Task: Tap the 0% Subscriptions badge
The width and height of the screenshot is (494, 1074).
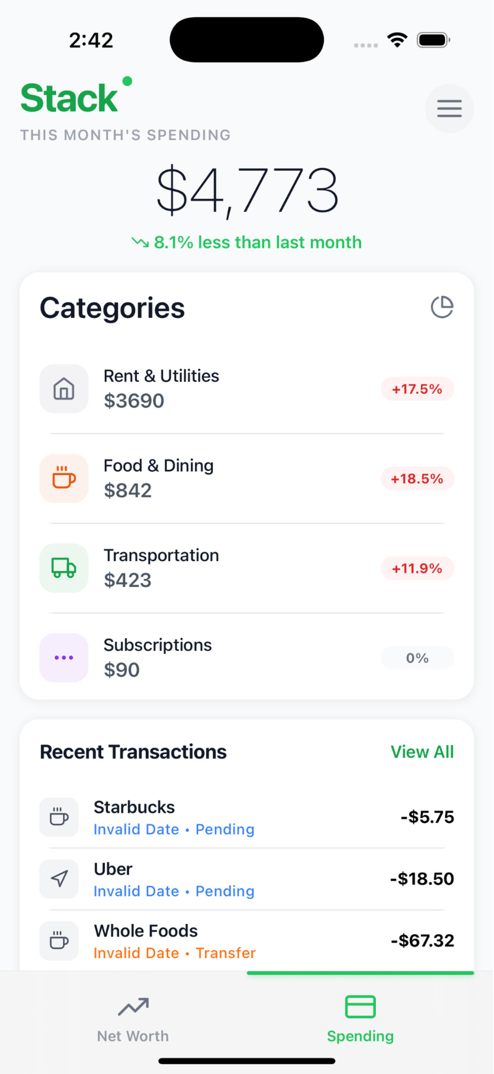Action: pyautogui.click(x=417, y=658)
